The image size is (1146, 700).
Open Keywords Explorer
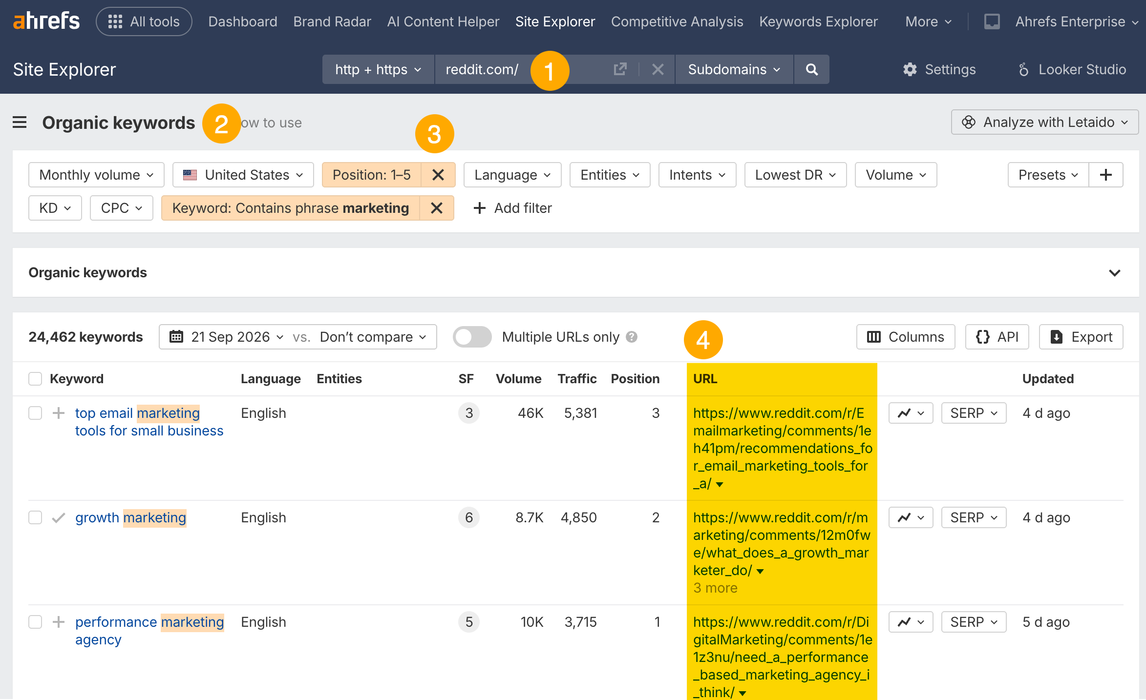click(x=818, y=21)
